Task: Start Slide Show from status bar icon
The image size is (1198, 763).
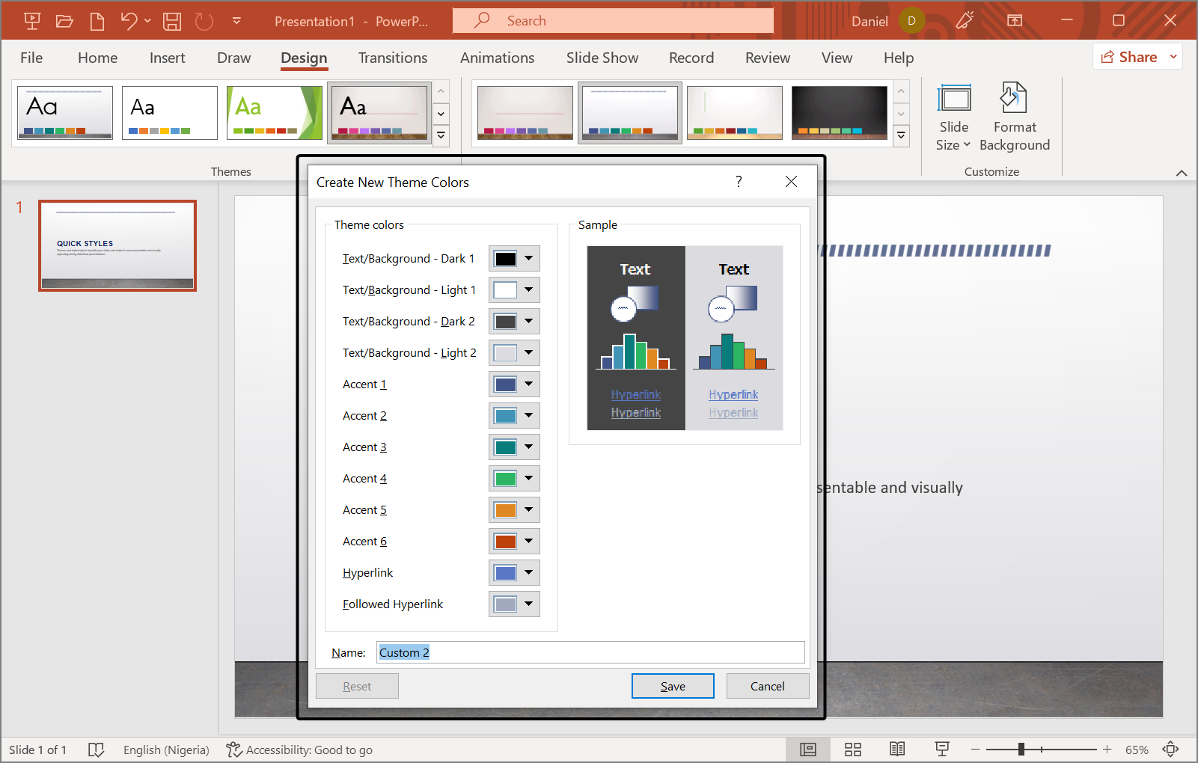Action: click(x=942, y=750)
